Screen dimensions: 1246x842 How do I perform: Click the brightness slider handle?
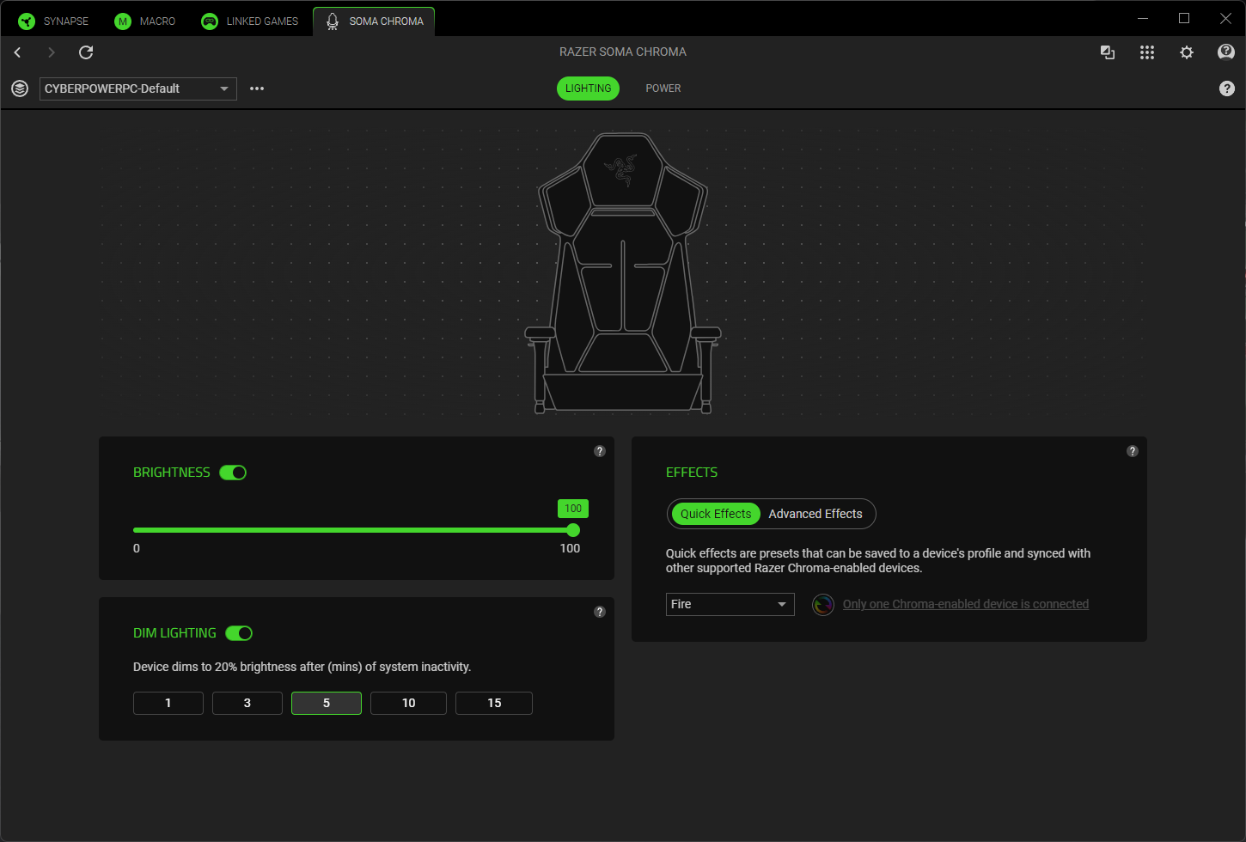[x=573, y=530]
